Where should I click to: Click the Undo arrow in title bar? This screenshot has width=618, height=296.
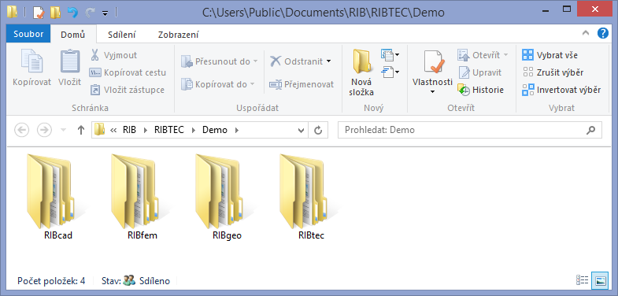pyautogui.click(x=73, y=13)
